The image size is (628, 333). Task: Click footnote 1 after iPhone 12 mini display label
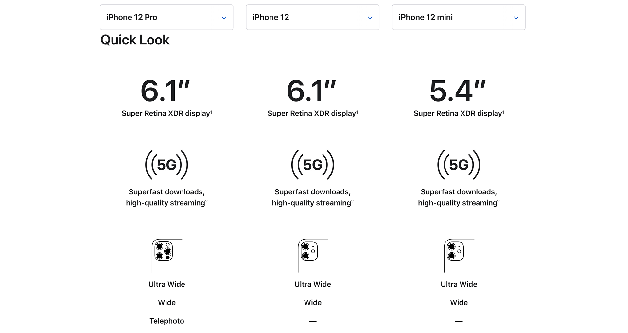[503, 112]
